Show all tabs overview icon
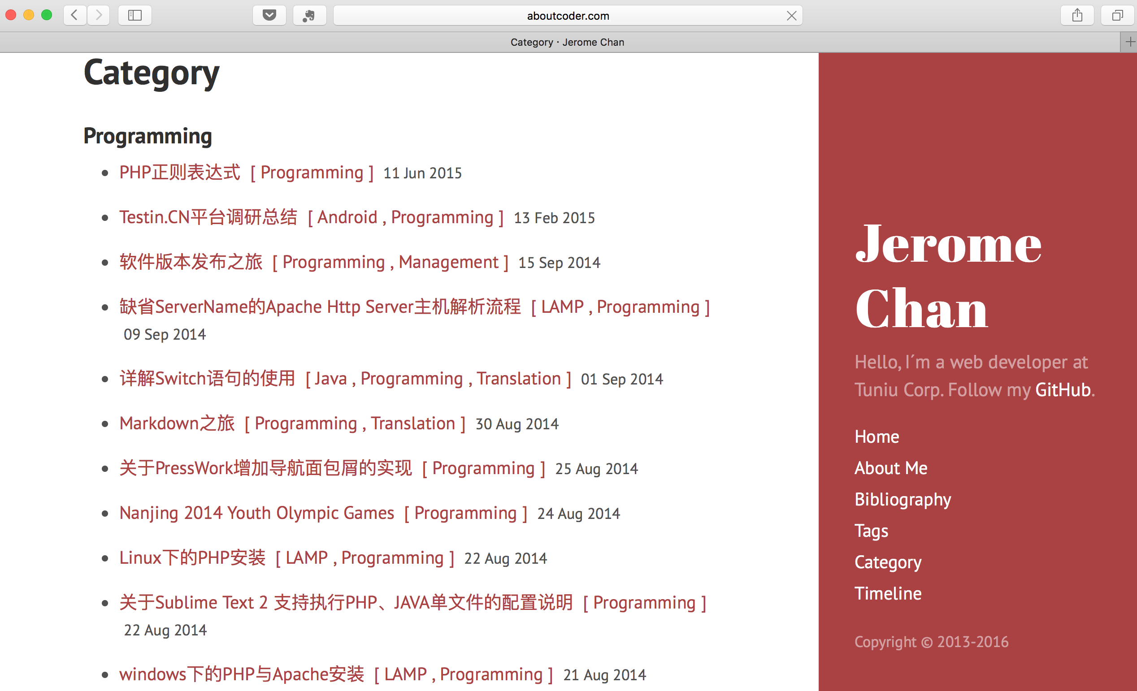1137x691 pixels. click(1117, 15)
